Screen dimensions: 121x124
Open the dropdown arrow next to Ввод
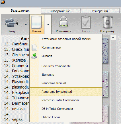pos(26,24)
